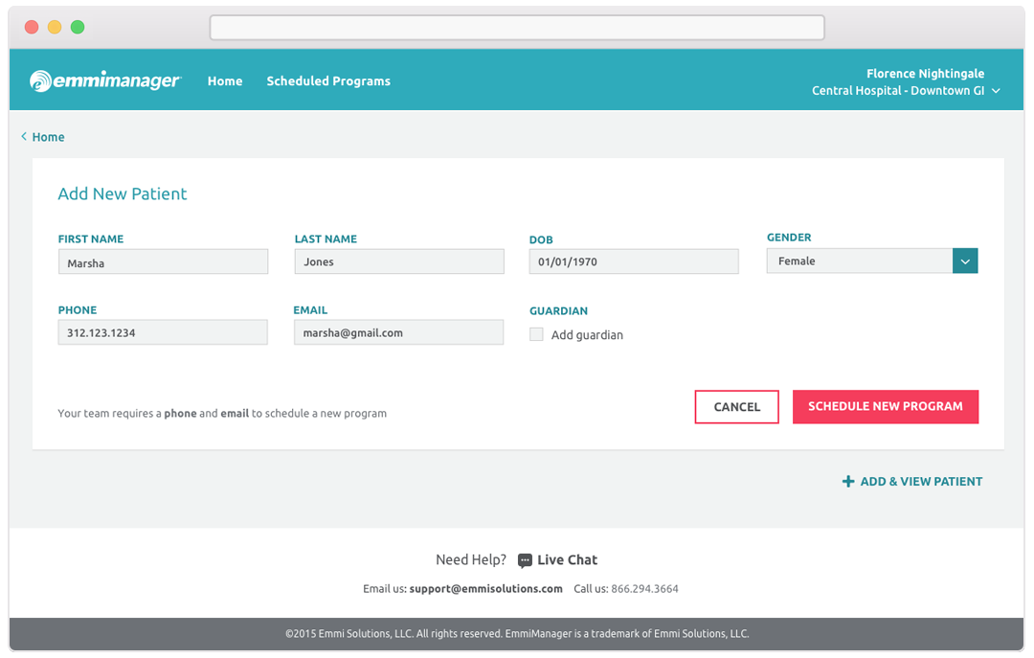Viewport: 1034px width, 658px height.
Task: Go to Home in the top navigation
Action: 225,81
